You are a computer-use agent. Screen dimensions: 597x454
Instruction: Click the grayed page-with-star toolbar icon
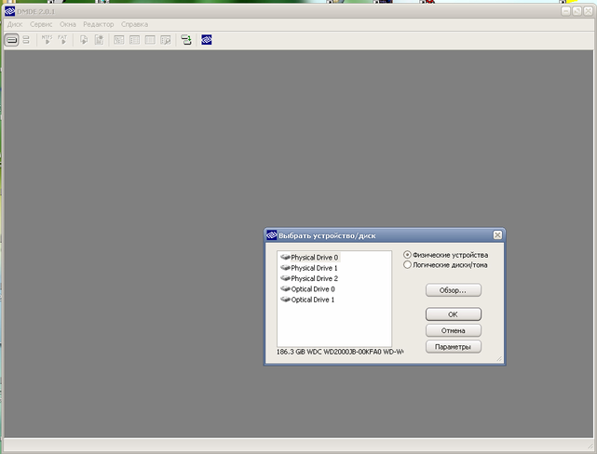coord(99,40)
